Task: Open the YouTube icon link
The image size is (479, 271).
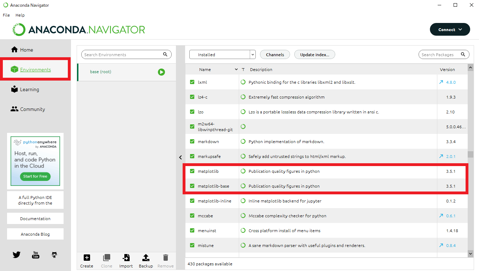Action: tap(36, 255)
